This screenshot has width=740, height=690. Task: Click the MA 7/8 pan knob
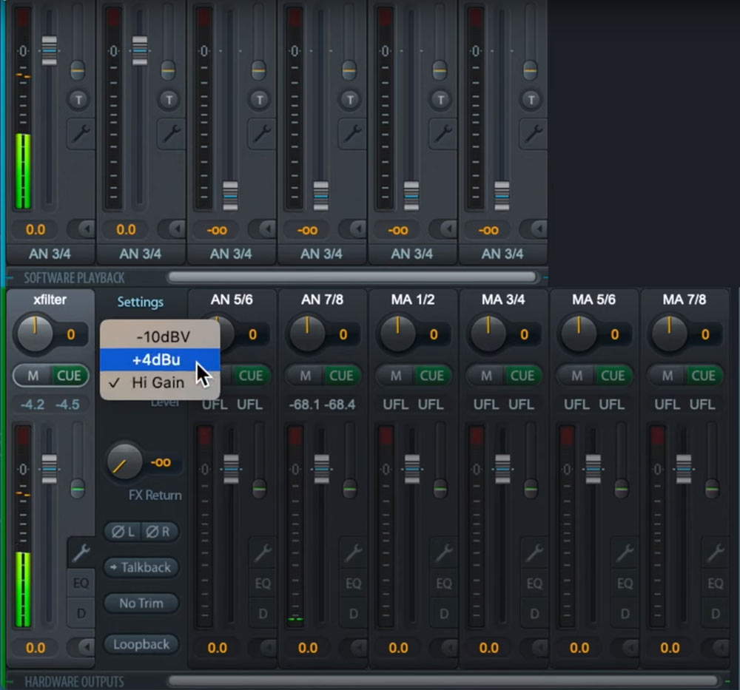[x=669, y=334]
